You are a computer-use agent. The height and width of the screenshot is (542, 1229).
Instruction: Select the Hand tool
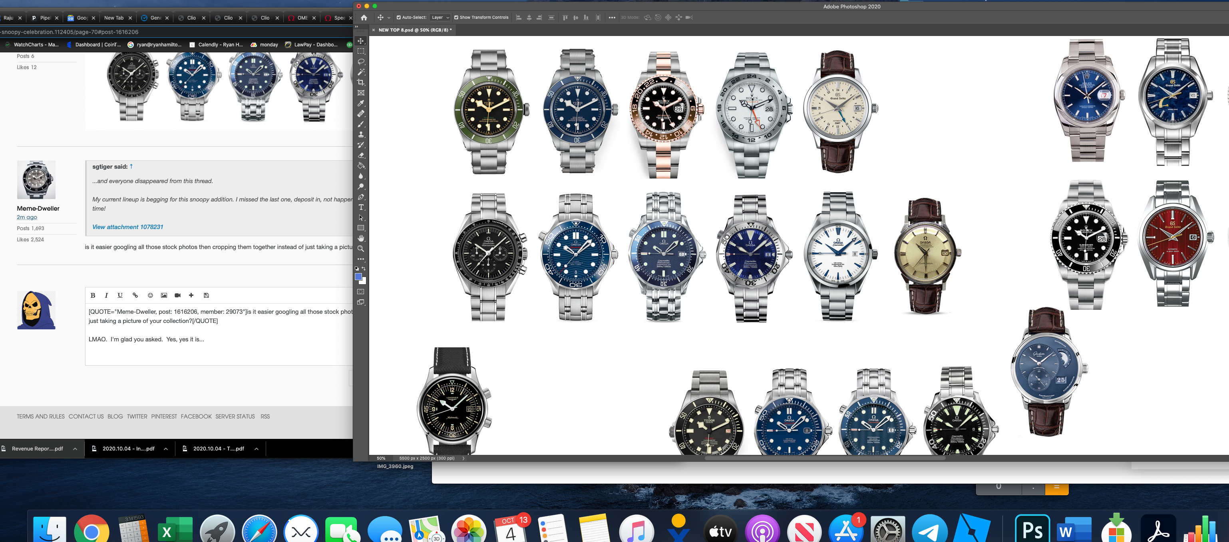pyautogui.click(x=361, y=238)
